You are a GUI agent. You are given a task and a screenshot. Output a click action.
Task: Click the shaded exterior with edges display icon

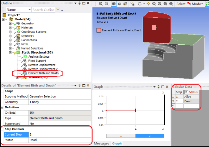click(x=114, y=4)
